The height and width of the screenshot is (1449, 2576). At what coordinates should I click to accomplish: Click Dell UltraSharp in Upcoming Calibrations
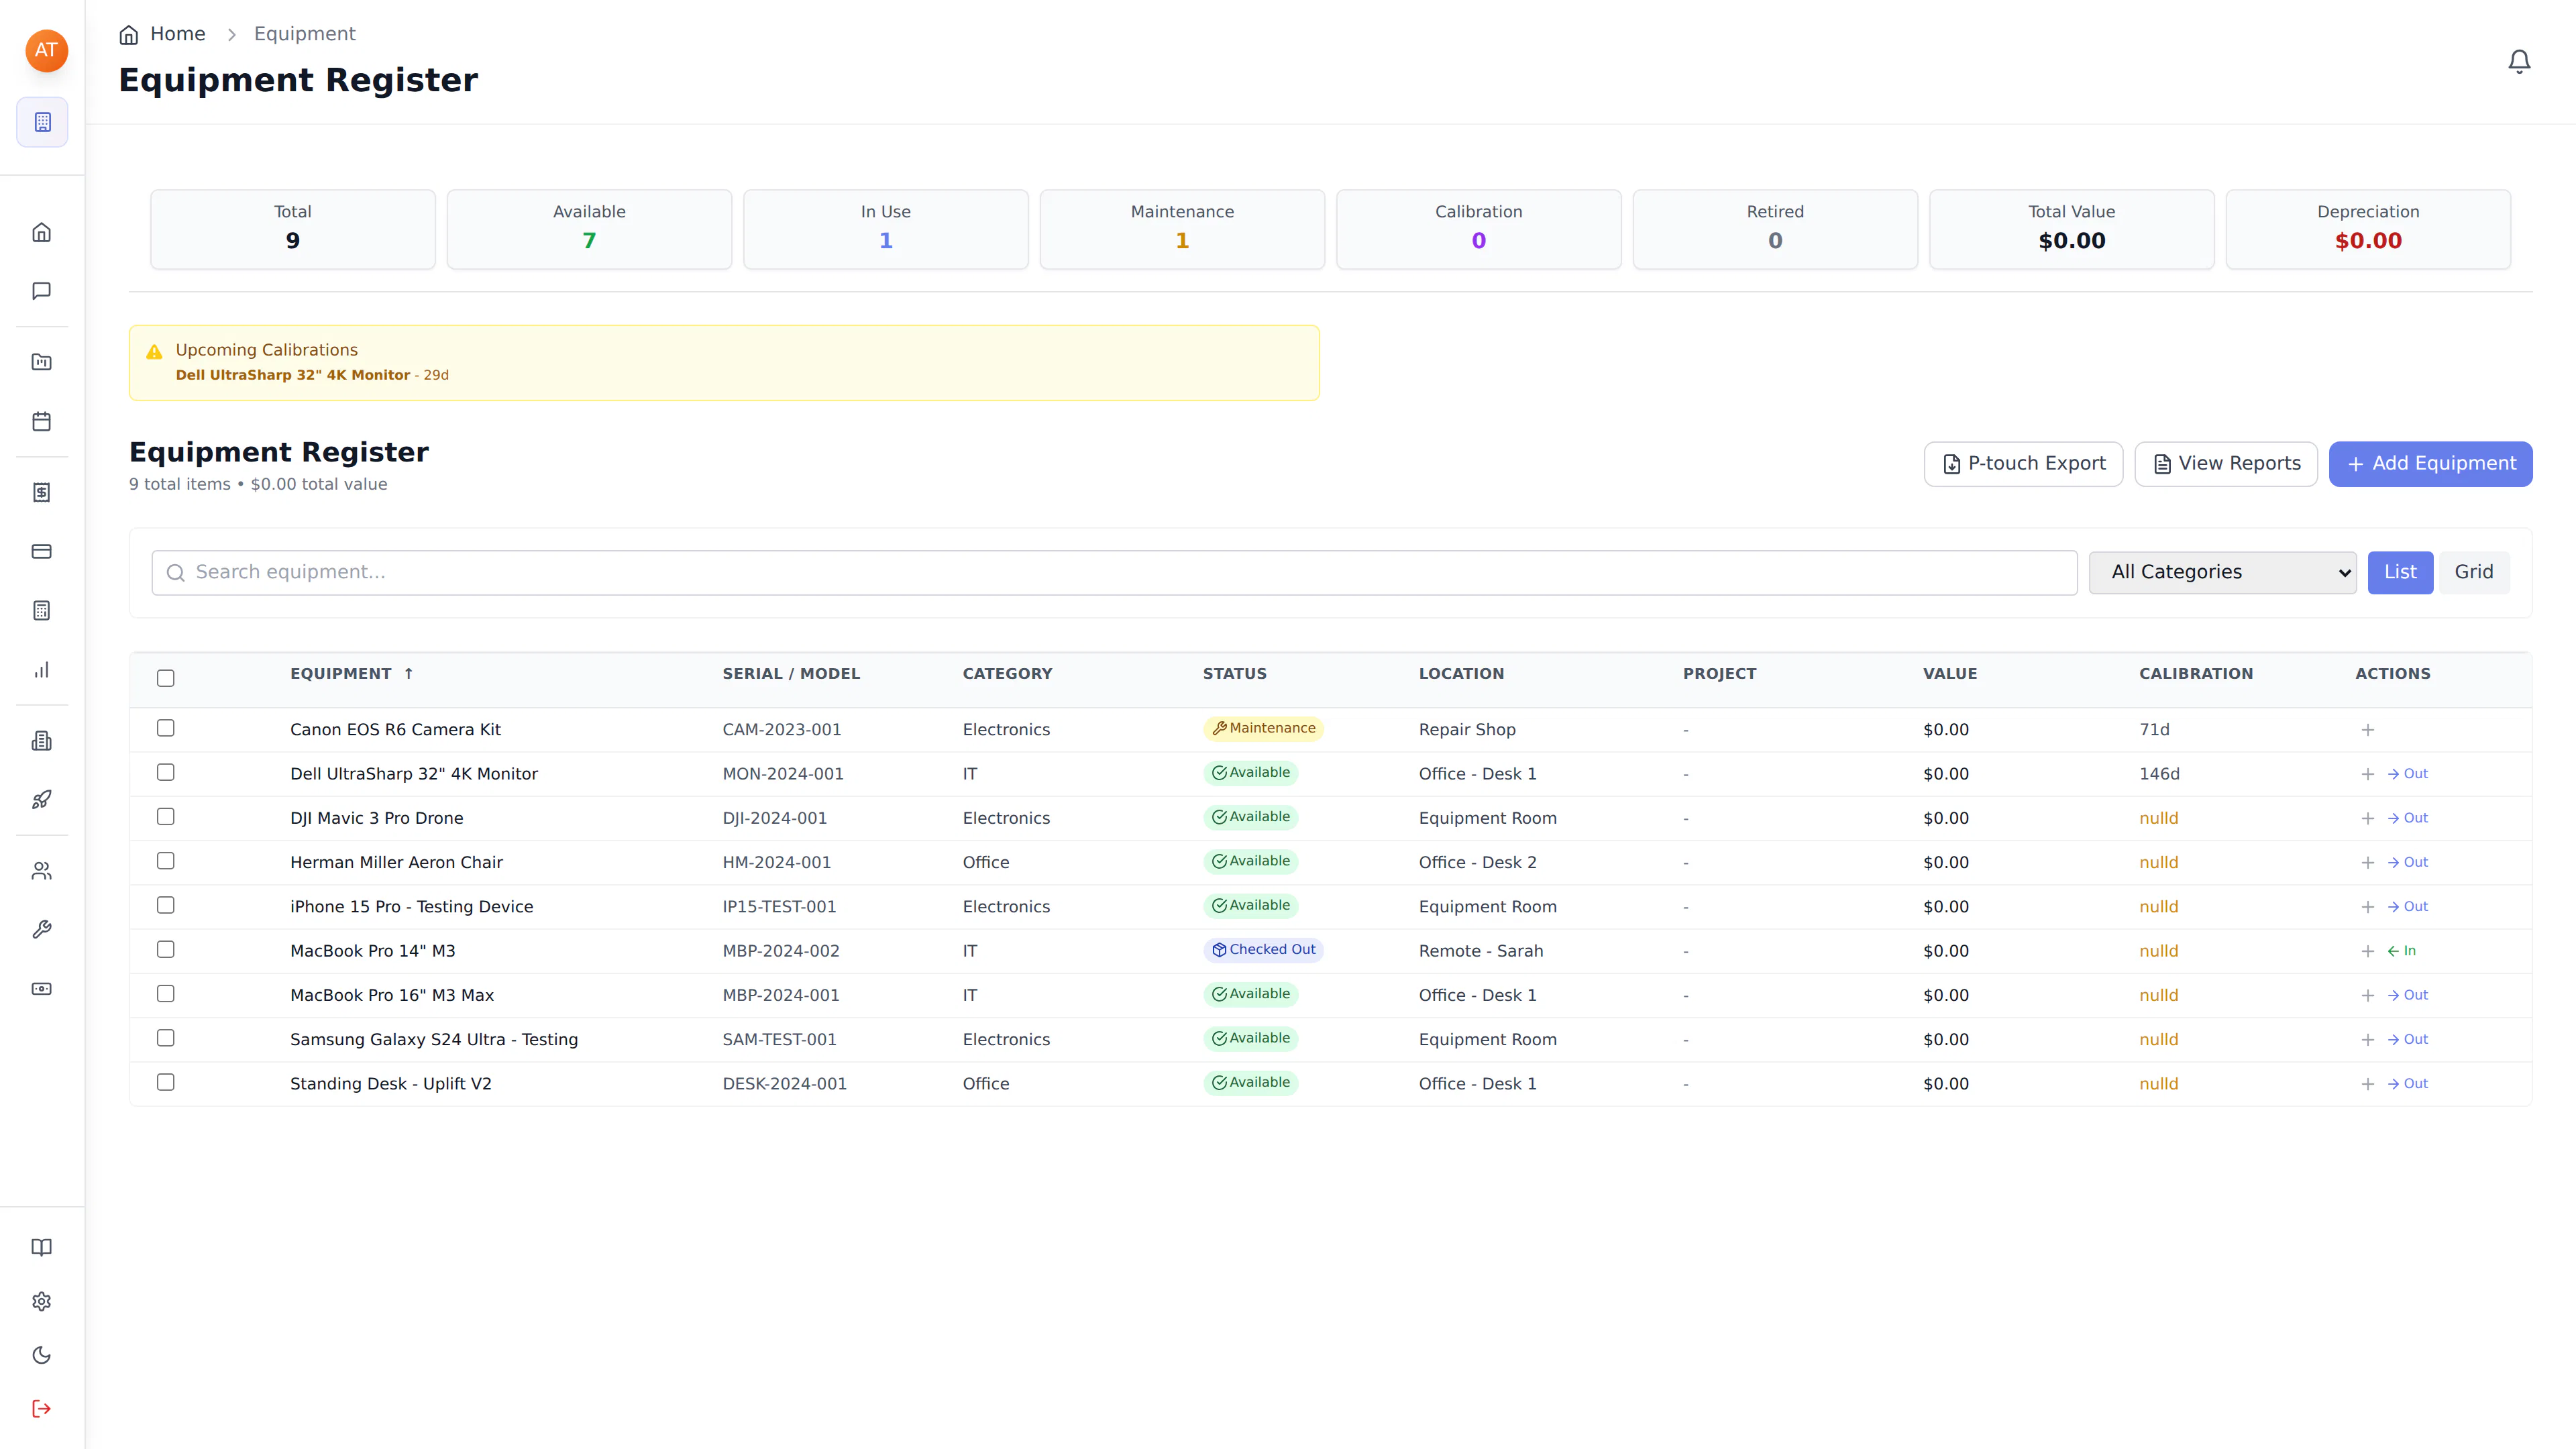pos(293,375)
